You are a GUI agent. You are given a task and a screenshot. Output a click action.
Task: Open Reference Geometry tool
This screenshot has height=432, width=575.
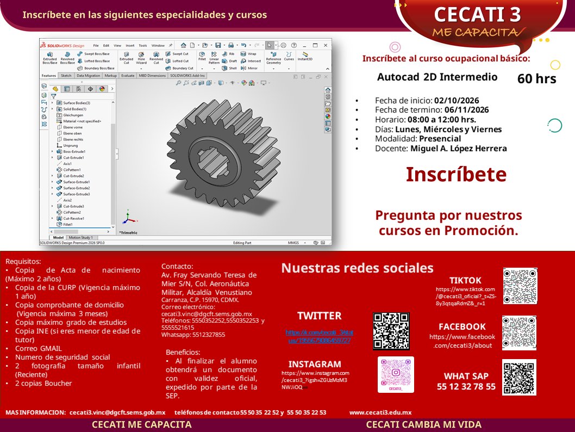273,58
